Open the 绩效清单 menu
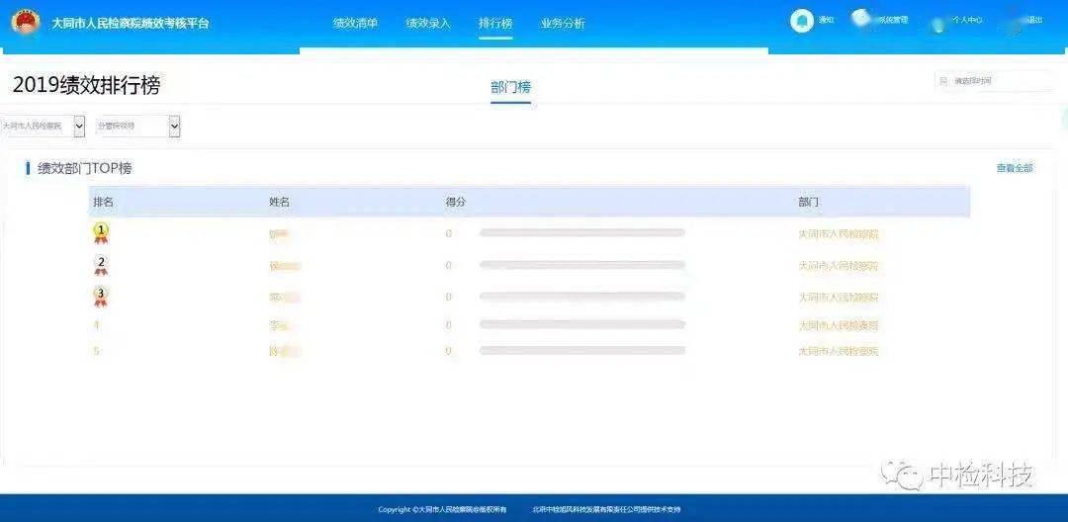 tap(355, 23)
